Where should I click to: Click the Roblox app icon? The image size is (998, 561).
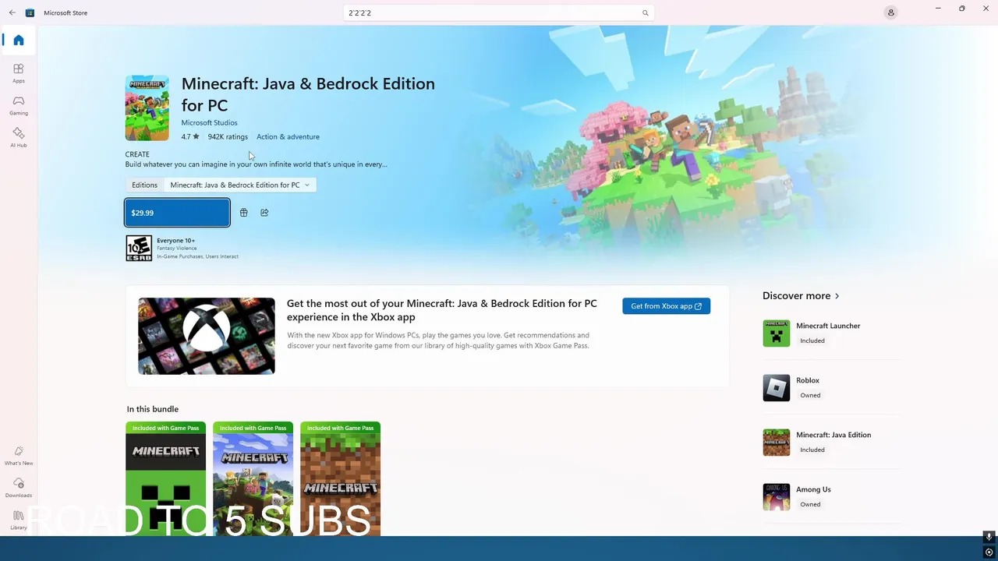[x=776, y=388]
